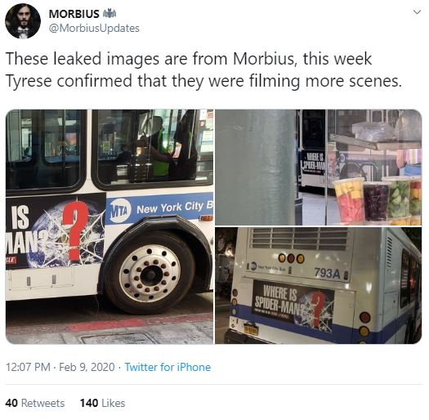Click the bus wheel hub
Viewport: 429px width, 420px height.
150,274
